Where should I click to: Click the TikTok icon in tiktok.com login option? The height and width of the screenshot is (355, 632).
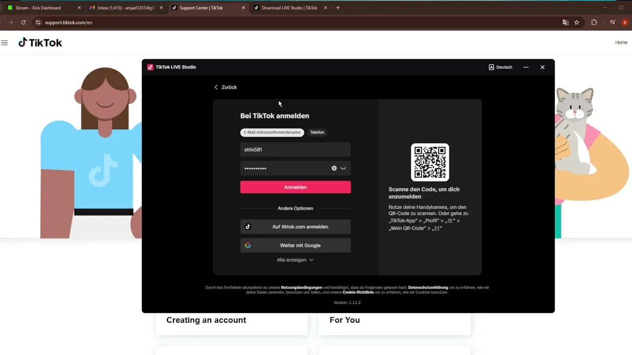pyautogui.click(x=248, y=227)
